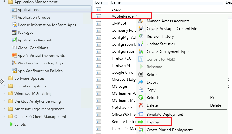Click the Copy pages icon
The image size is (232, 134).
[x=141, y=90]
